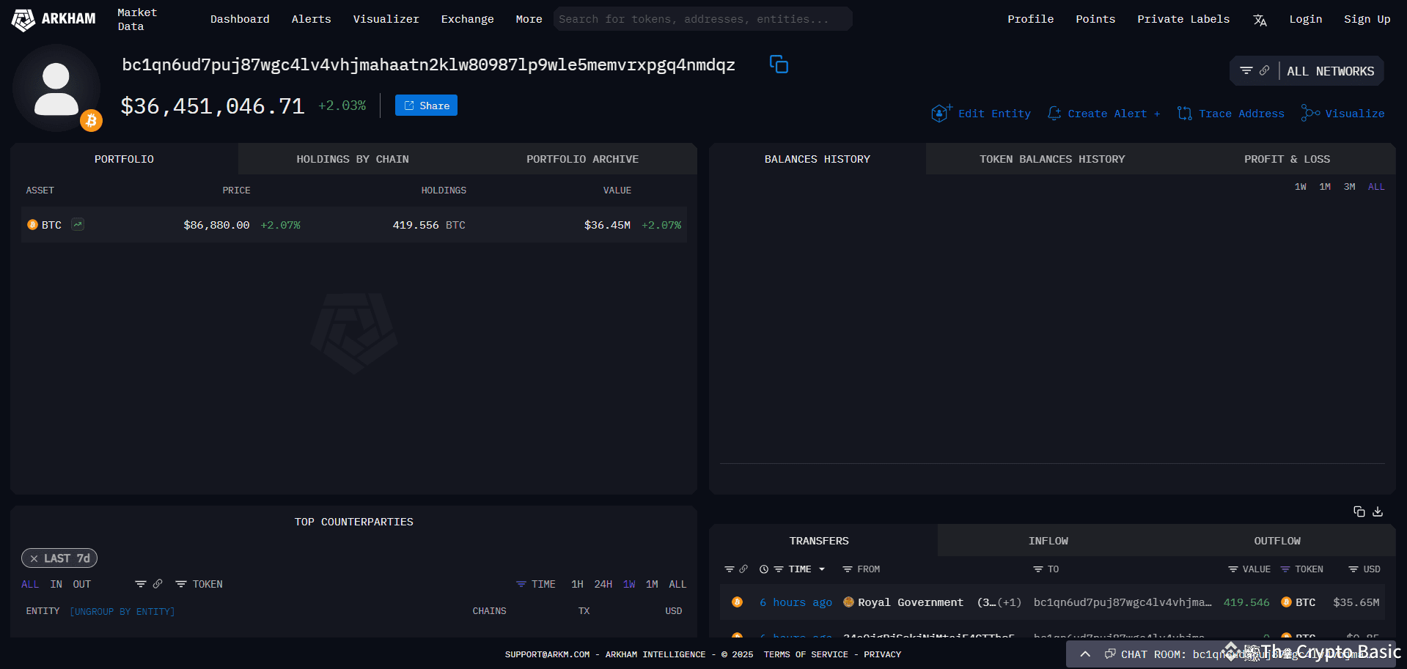Viewport: 1407px width, 669px height.
Task: Open Dashboard from top navigation
Action: pos(240,19)
